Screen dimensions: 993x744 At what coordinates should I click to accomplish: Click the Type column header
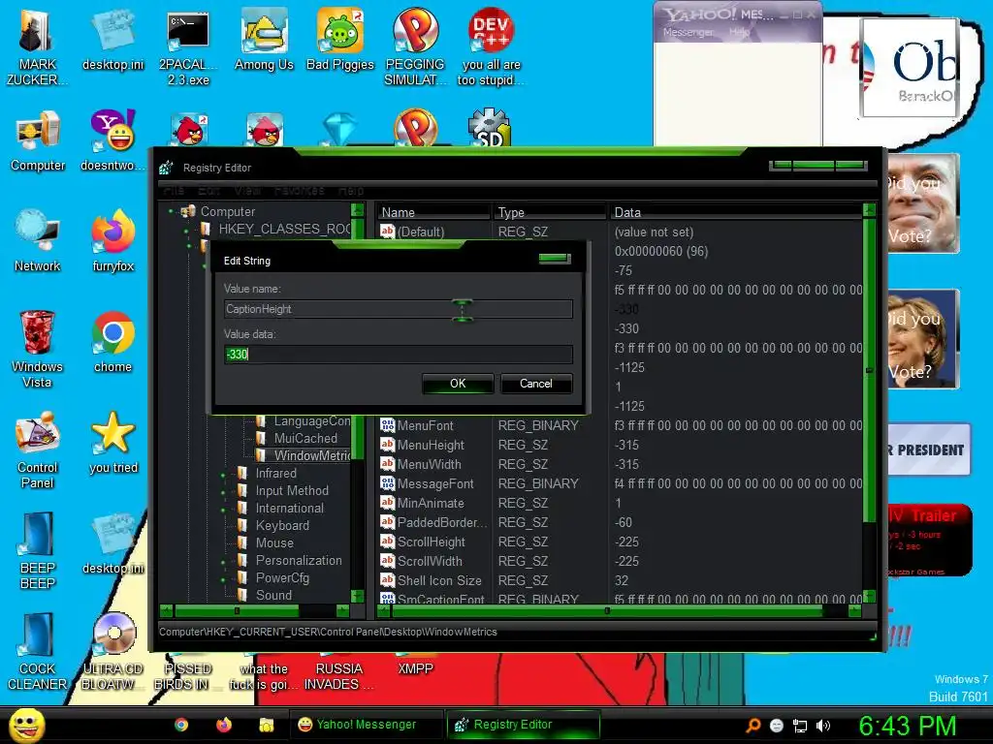549,212
